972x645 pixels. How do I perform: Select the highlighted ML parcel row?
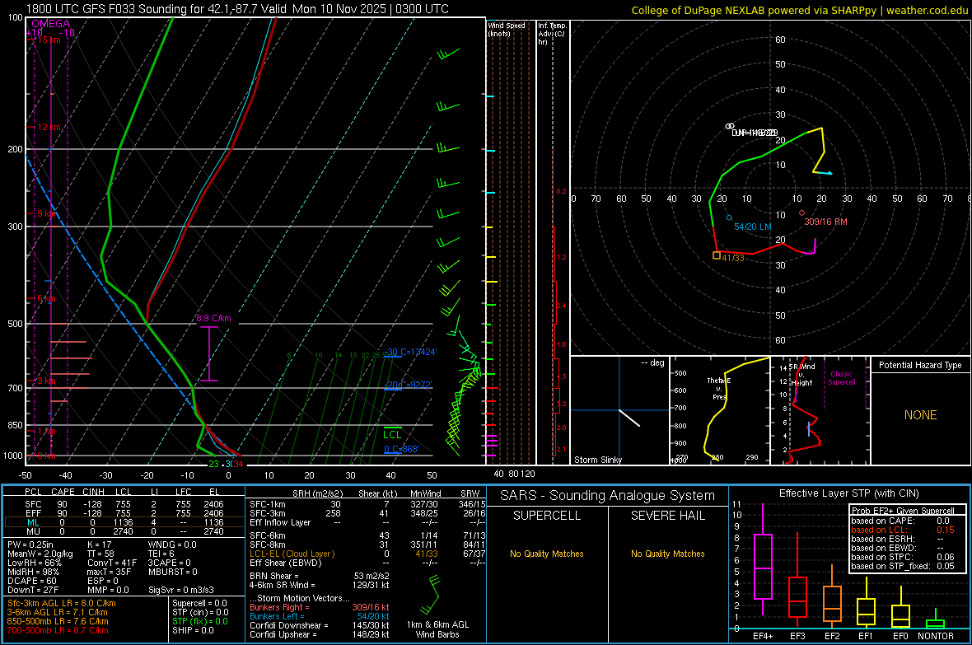pos(124,522)
